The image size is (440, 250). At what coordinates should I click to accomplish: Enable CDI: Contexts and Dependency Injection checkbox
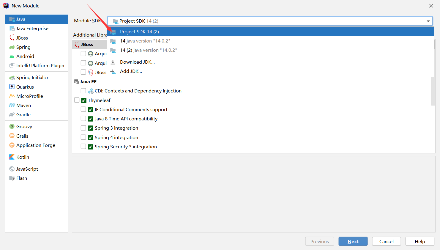(x=83, y=91)
